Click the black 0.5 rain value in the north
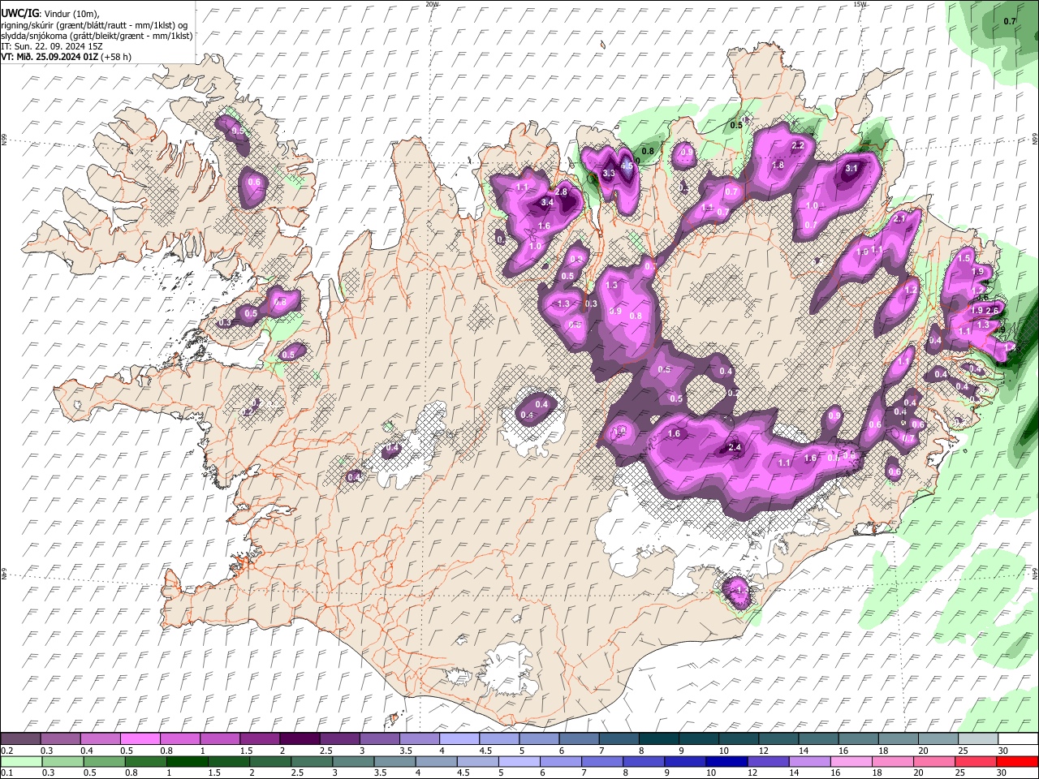Image resolution: width=1039 pixels, height=779 pixels. 736,125
